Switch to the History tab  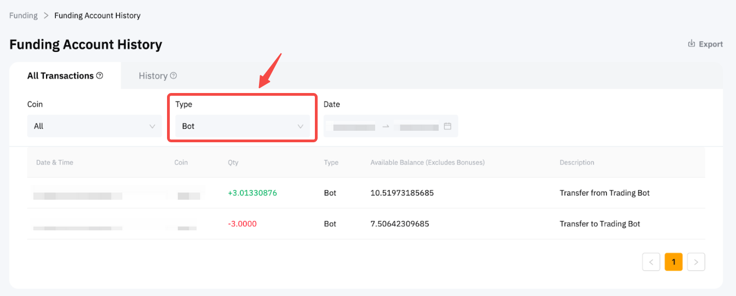click(153, 76)
